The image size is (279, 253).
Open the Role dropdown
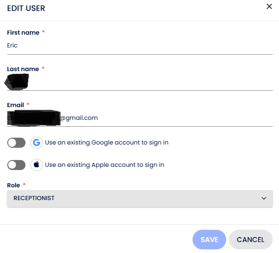140,198
